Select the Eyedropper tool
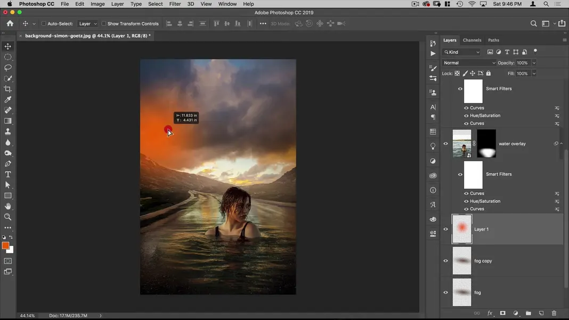 [8, 100]
